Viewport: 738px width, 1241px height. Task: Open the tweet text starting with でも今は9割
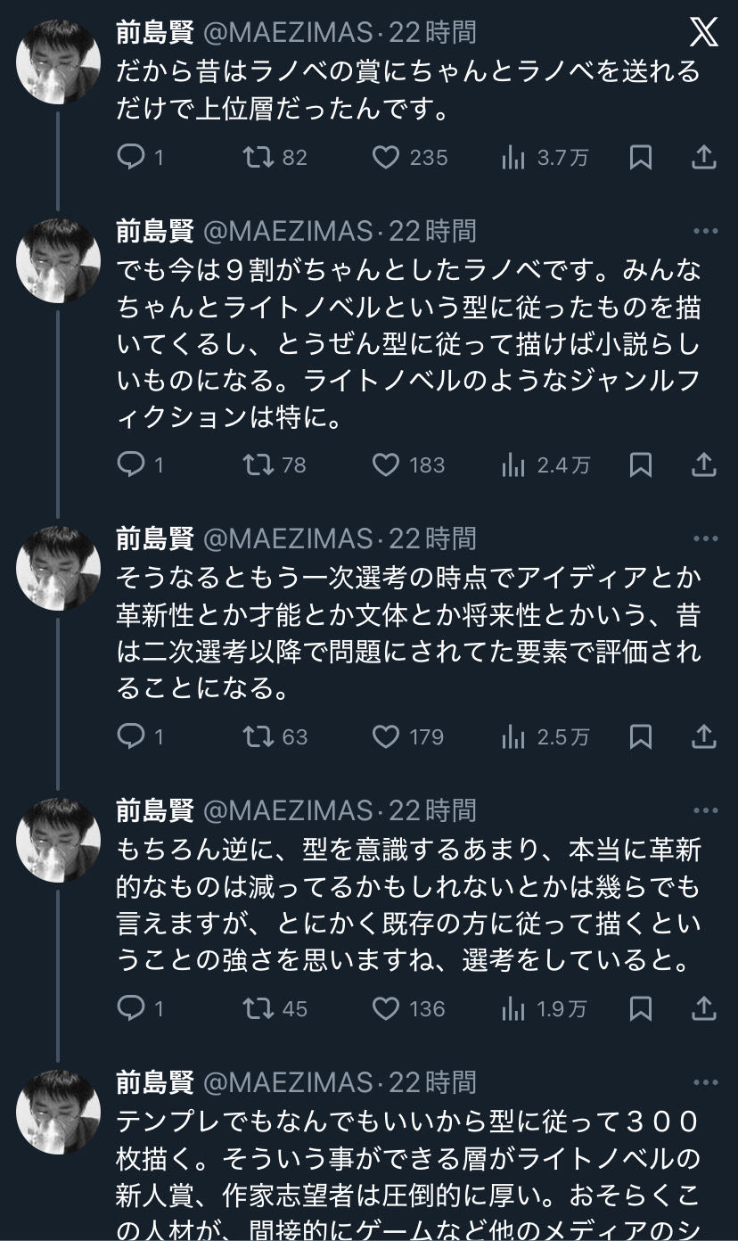point(408,342)
